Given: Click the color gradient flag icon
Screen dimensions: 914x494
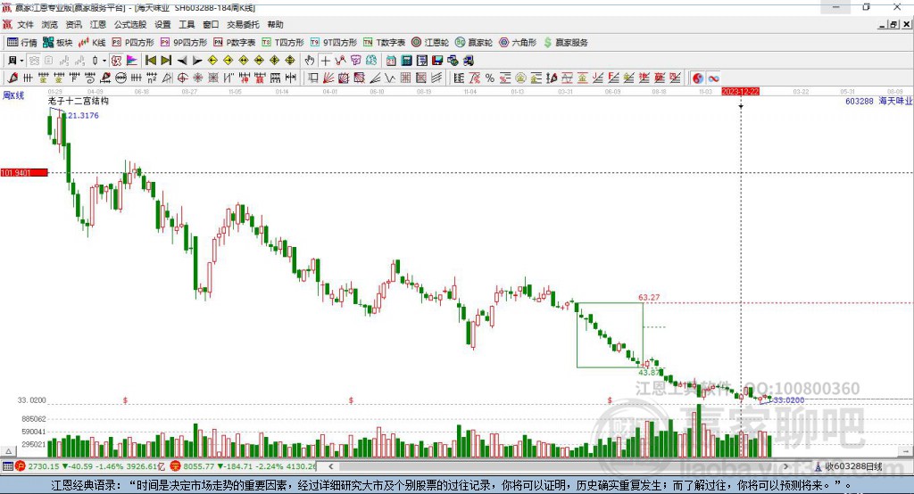Looking at the screenshot, I should tap(132, 61).
